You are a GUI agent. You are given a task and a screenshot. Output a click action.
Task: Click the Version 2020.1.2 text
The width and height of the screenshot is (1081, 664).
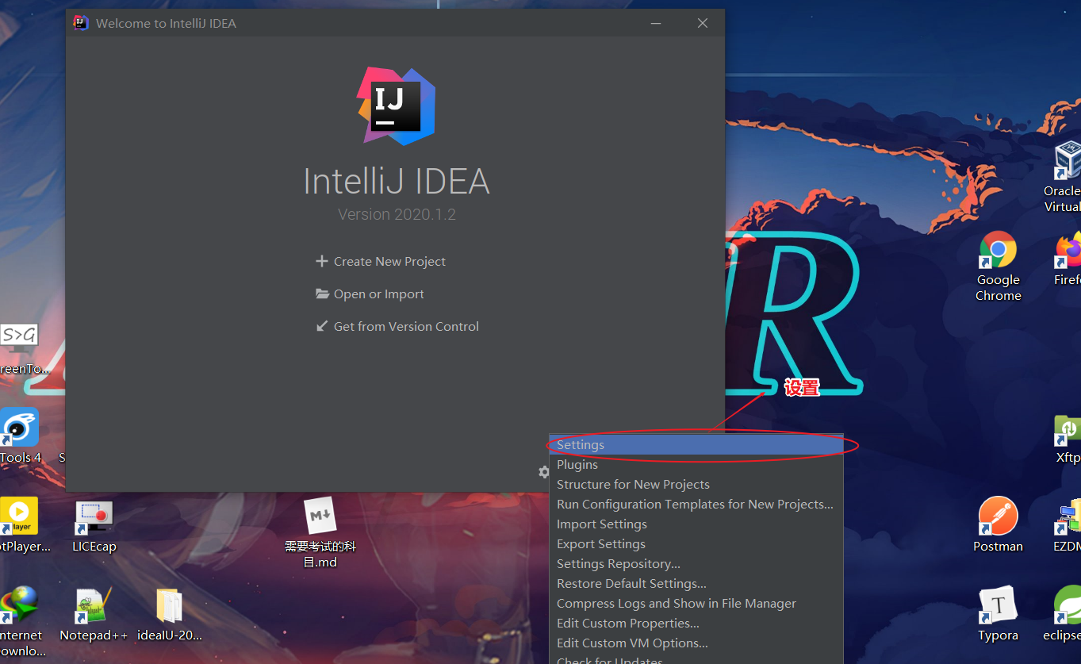pyautogui.click(x=397, y=214)
